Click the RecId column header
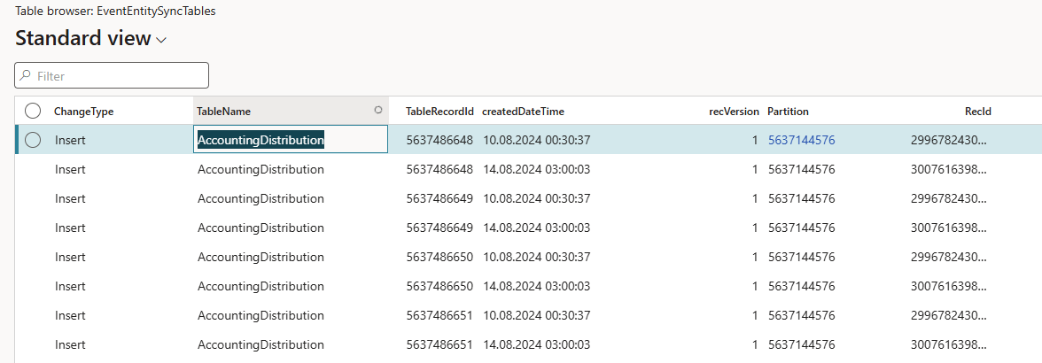Screen dimensions: 1042x363 coord(977,112)
